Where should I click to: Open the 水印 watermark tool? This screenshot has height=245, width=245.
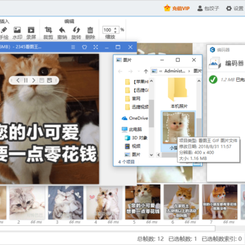pos(17,33)
